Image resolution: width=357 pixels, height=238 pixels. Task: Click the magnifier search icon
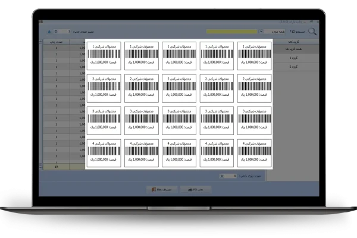click(311, 32)
